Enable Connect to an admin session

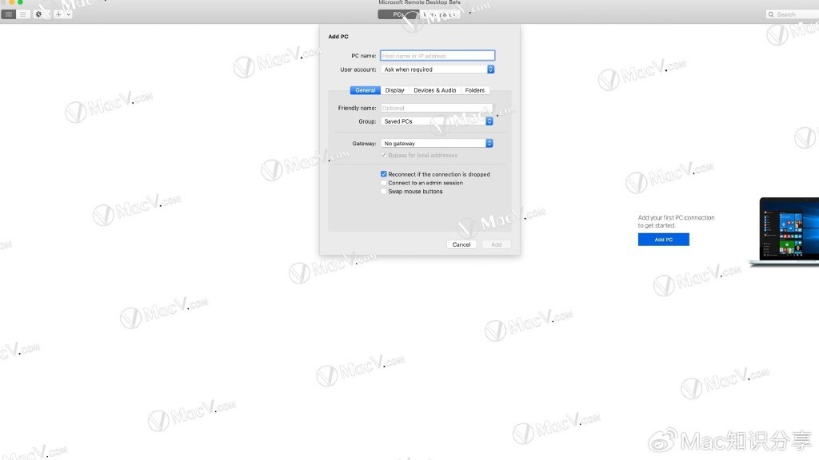tap(384, 183)
